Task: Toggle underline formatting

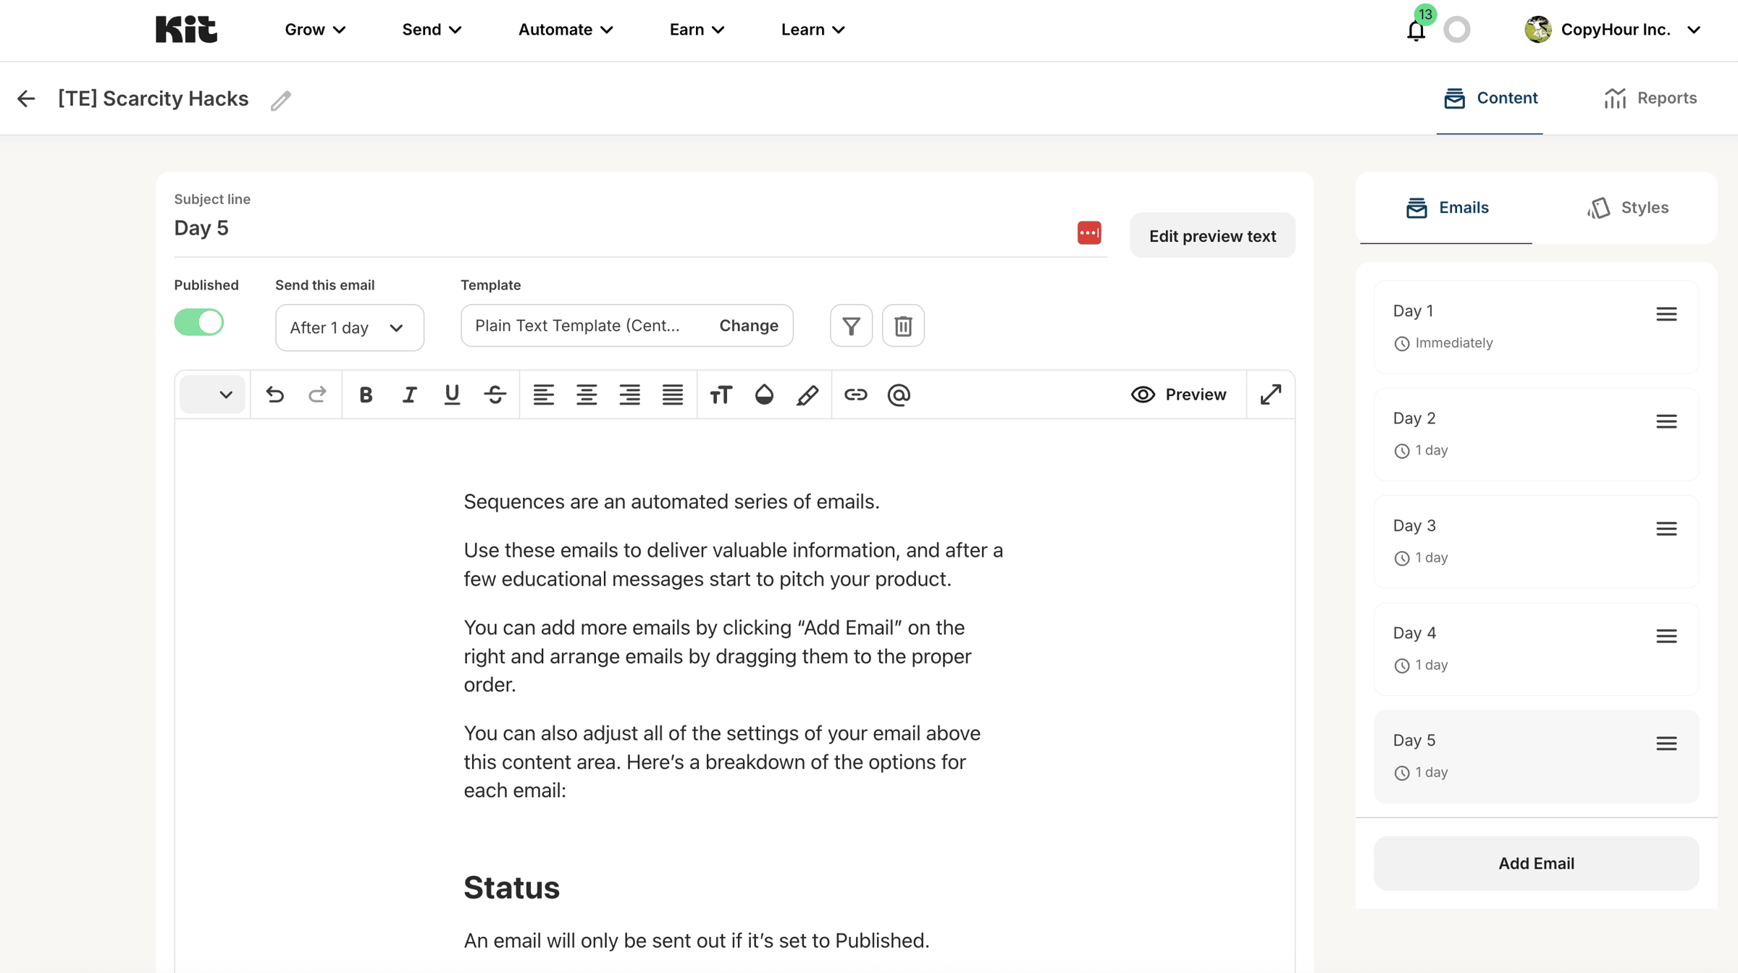Action: tap(452, 395)
